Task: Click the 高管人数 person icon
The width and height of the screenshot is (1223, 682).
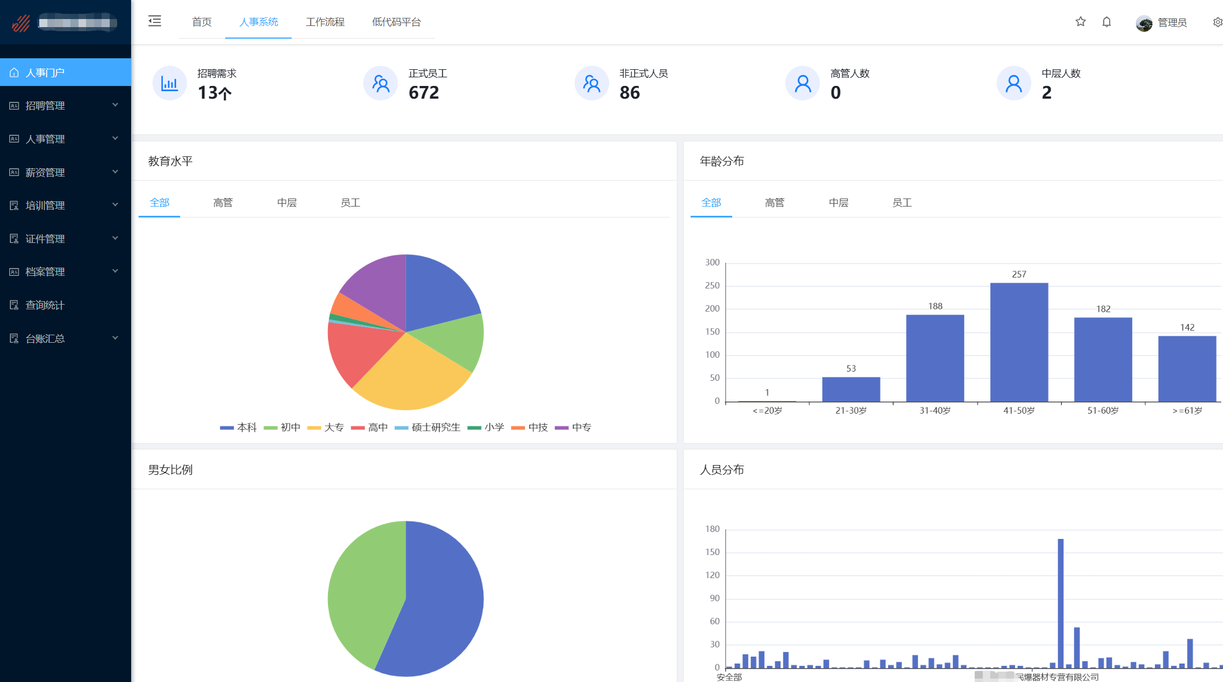Action: tap(803, 84)
